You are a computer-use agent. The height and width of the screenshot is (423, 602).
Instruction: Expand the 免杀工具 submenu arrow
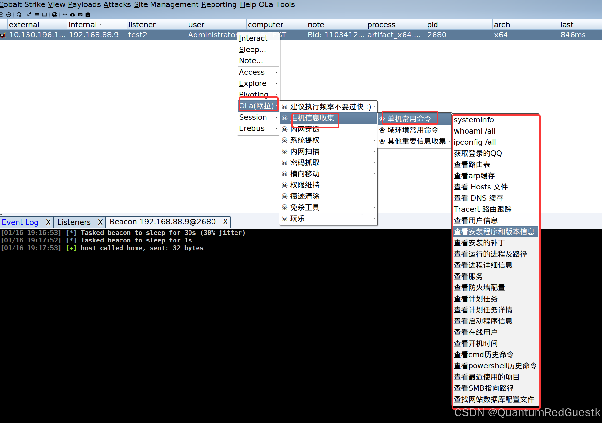[374, 207]
